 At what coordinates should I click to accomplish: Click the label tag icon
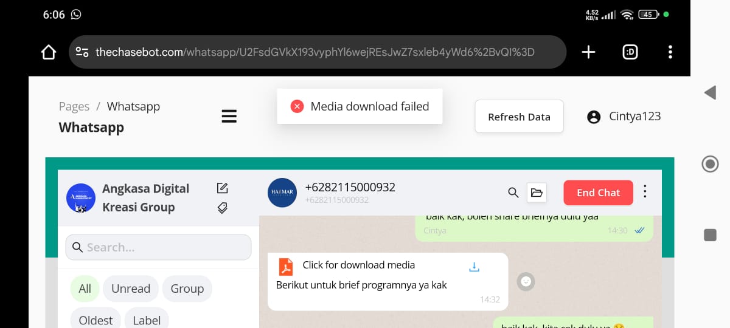tap(223, 208)
